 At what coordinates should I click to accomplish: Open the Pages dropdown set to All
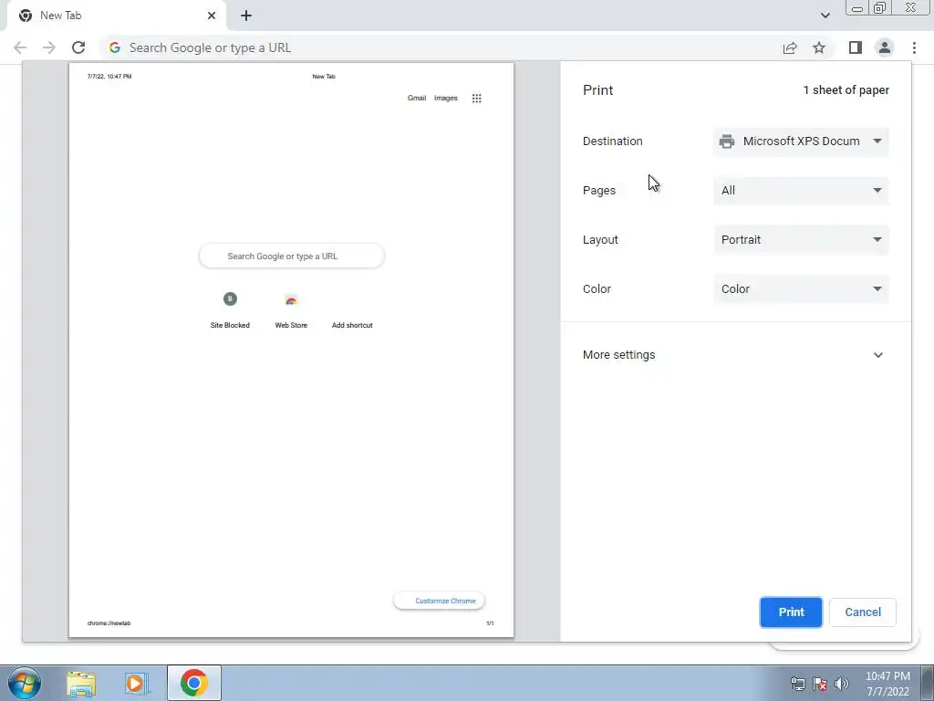(801, 191)
